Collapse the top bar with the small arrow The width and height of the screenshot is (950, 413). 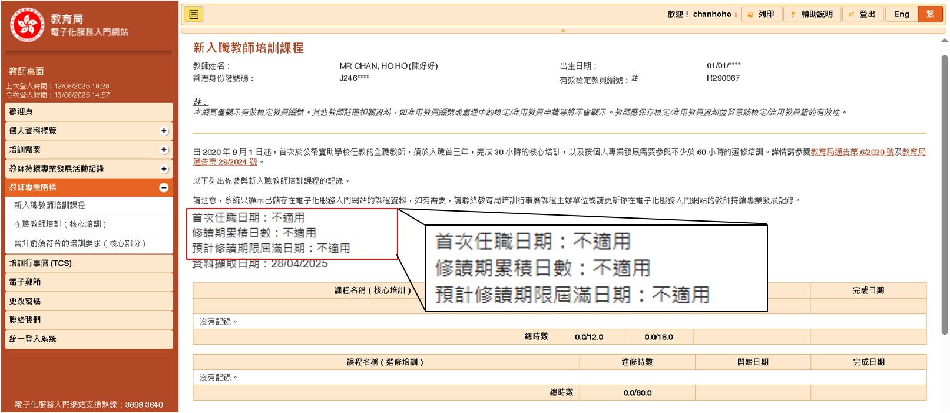pyautogui.click(x=563, y=31)
